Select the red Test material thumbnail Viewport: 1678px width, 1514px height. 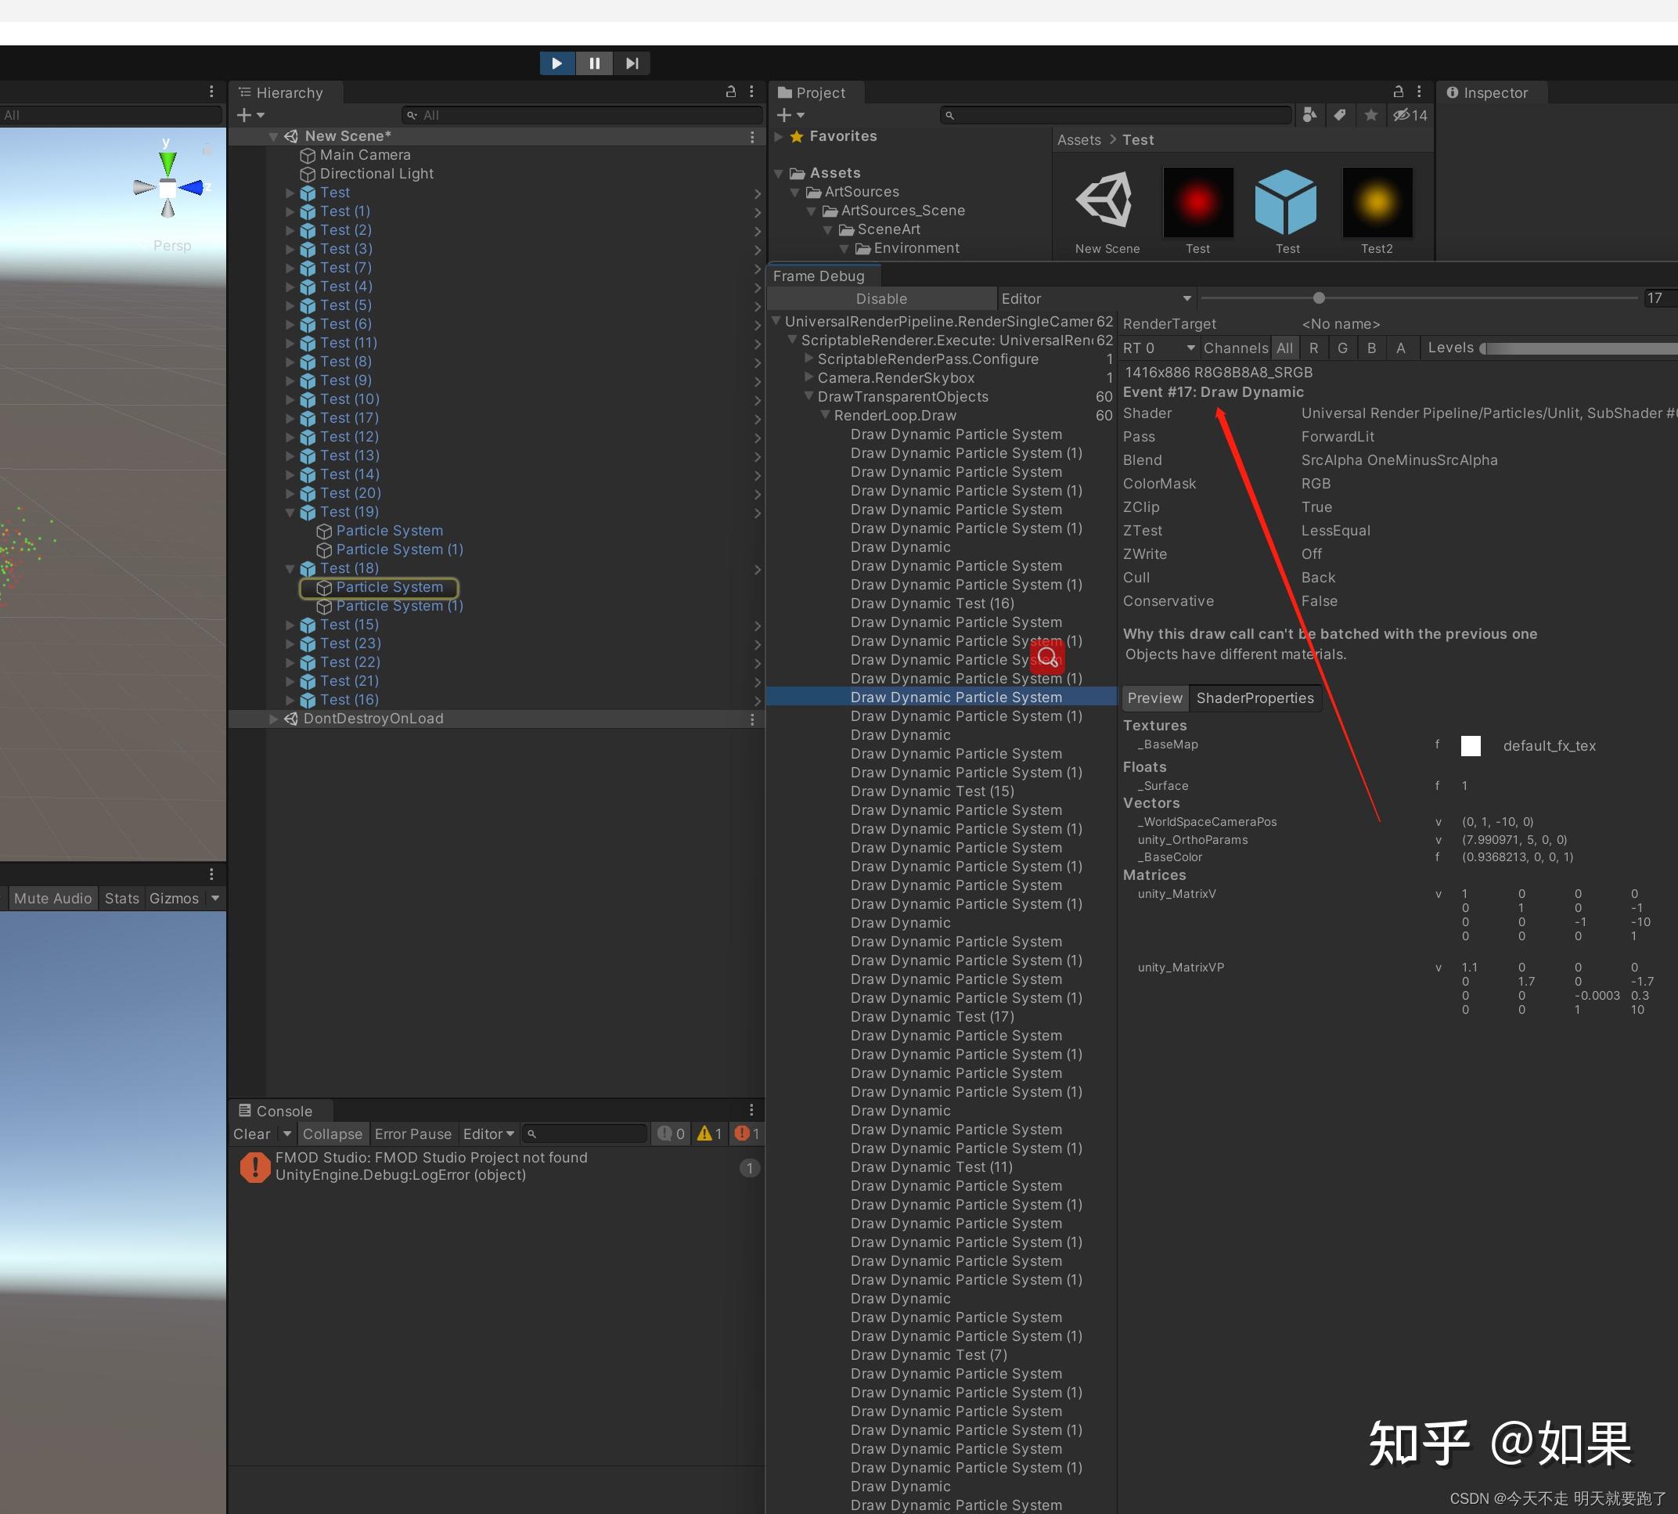coord(1197,201)
